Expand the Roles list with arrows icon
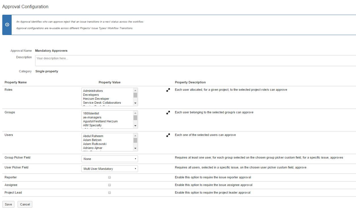This screenshot has height=210, width=356. (x=168, y=90)
